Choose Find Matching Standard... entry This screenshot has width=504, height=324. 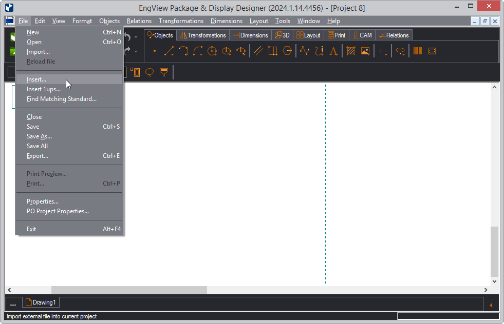point(69,99)
